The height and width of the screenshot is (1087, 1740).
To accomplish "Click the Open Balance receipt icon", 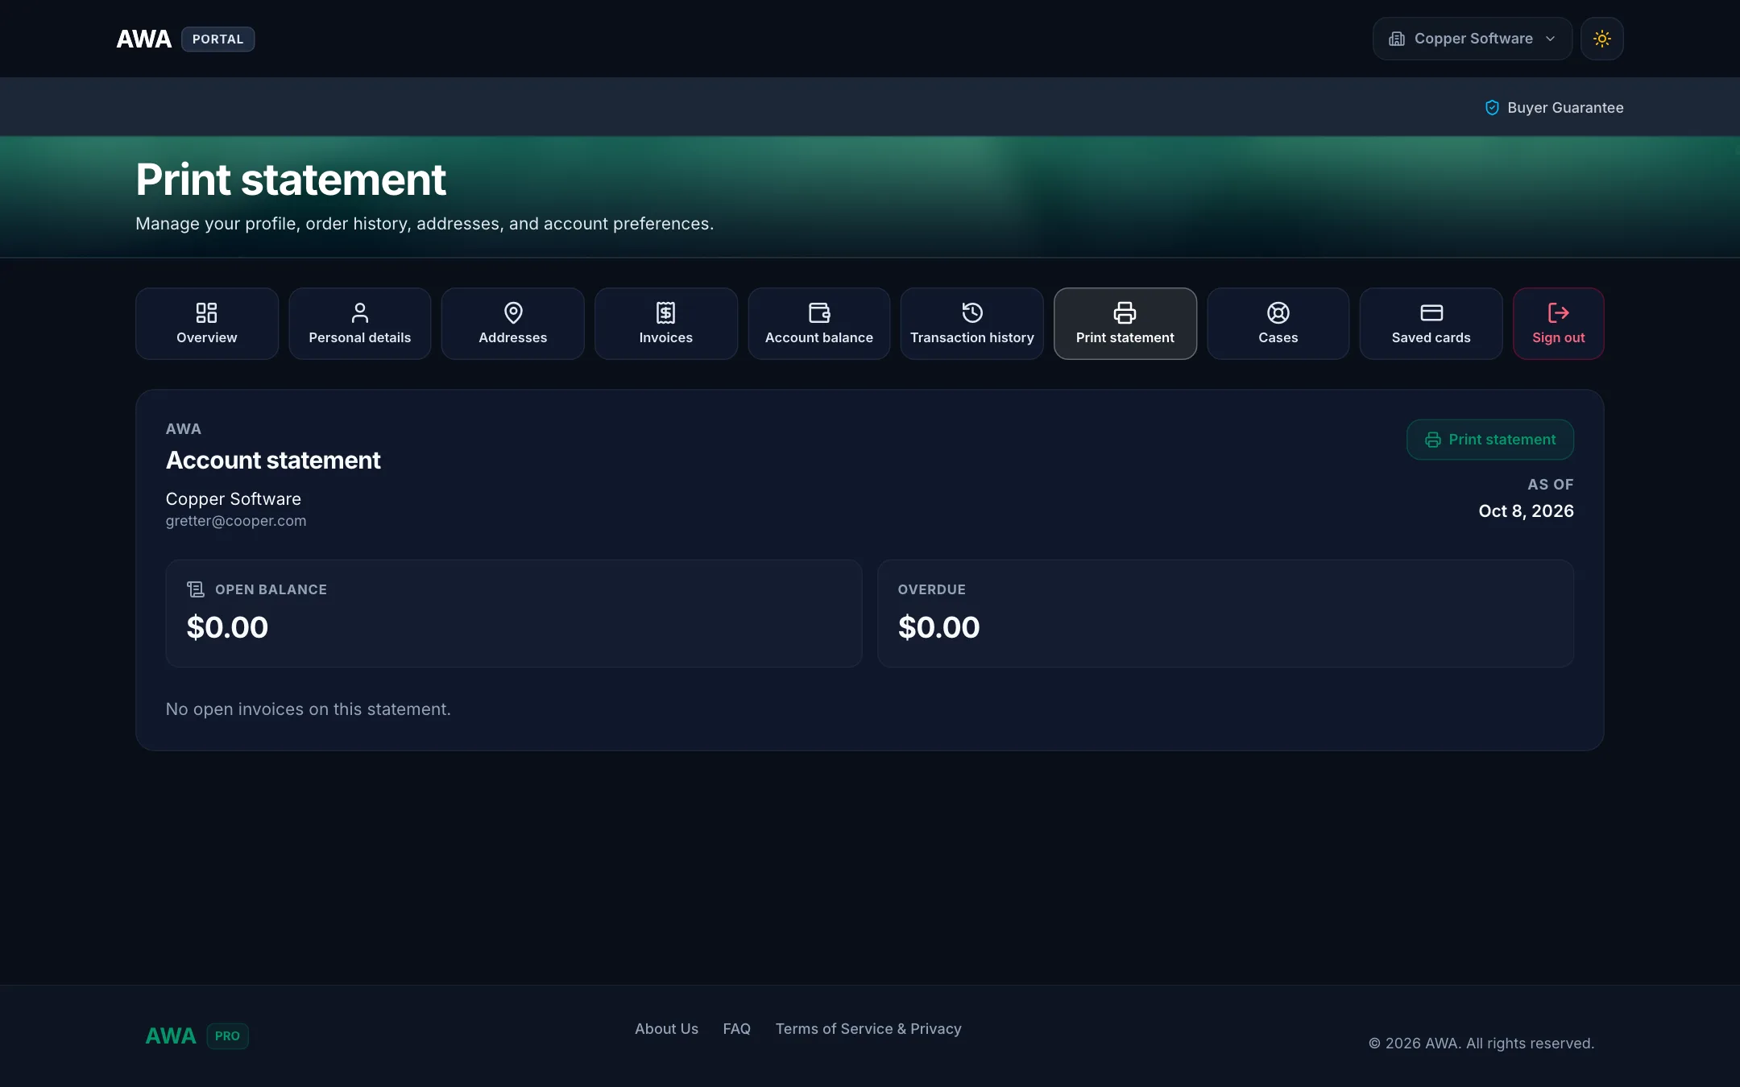I will point(196,589).
